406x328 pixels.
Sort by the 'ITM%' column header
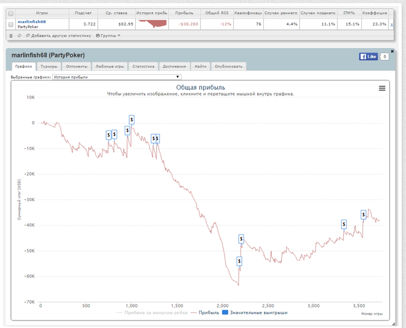pyautogui.click(x=349, y=13)
